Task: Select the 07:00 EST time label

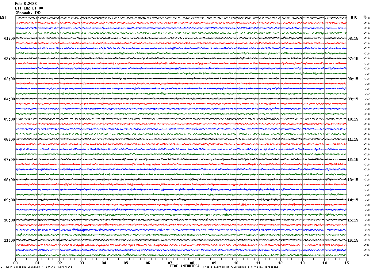Action: 10,160
